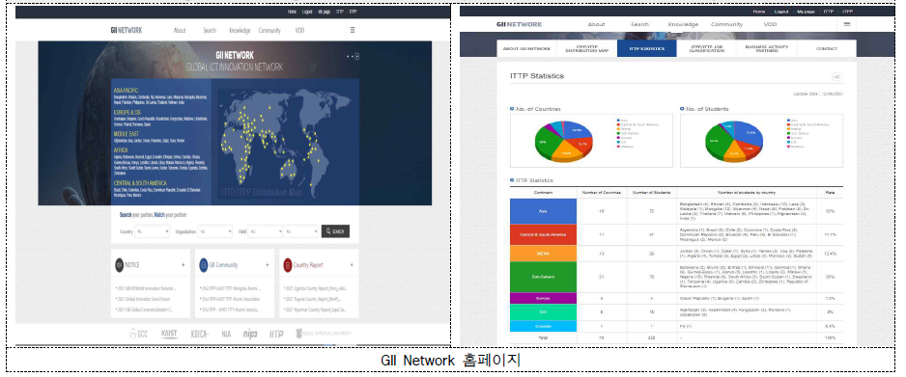This screenshot has width=906, height=377.
Task: Open About menu on statistics page
Action: [596, 24]
